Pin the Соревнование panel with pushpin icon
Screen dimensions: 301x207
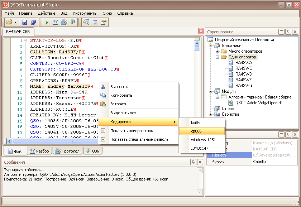pos(288,32)
